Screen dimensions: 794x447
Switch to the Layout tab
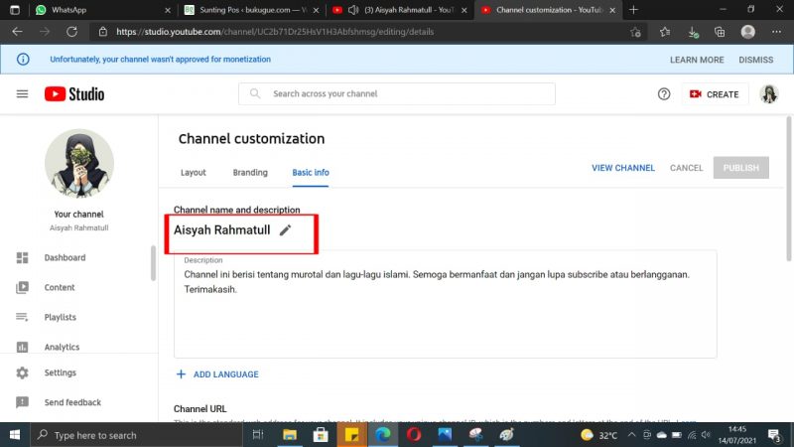coord(193,172)
